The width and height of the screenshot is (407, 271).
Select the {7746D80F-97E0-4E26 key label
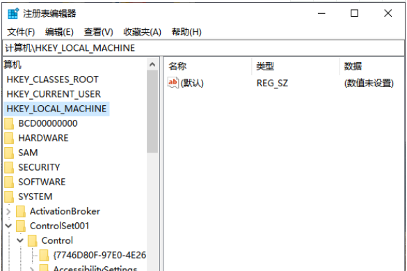99,255
